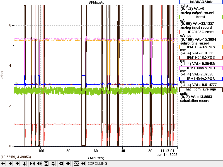Click the 4 tick label on the y-axis

tap(10, 66)
